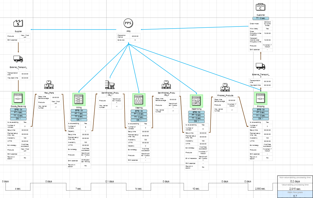Click the 14 sec. timeline segment
The width and height of the screenshot is (313, 198).
coord(138,189)
